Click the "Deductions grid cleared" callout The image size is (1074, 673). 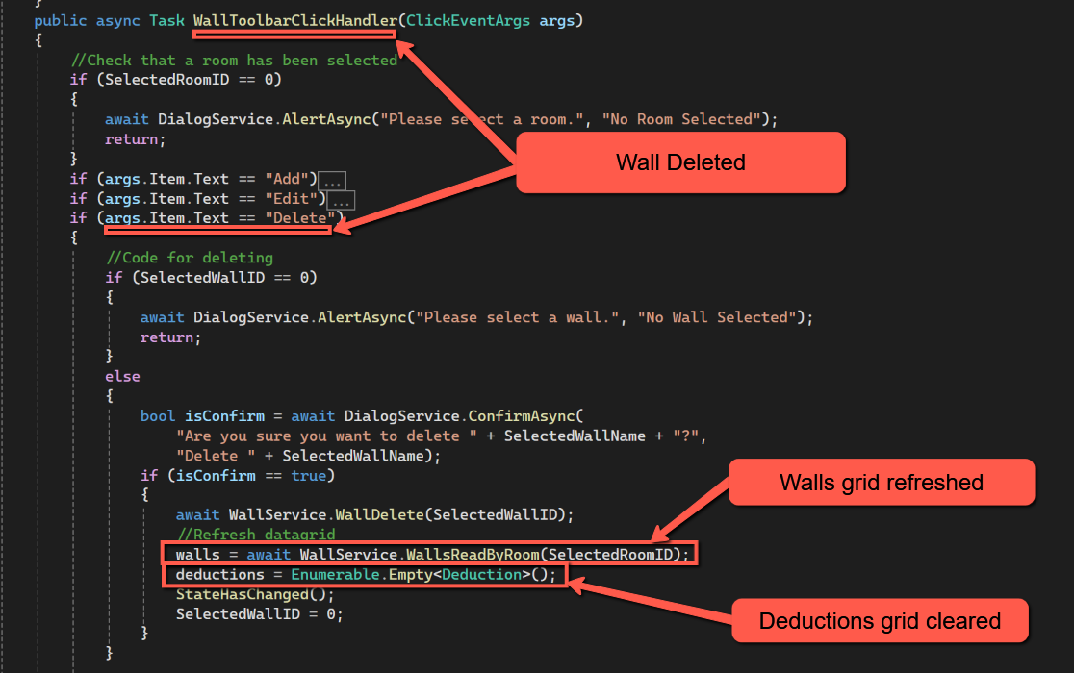[880, 621]
